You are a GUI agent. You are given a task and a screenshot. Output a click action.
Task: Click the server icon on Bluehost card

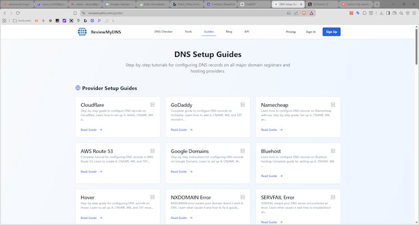(x=332, y=151)
